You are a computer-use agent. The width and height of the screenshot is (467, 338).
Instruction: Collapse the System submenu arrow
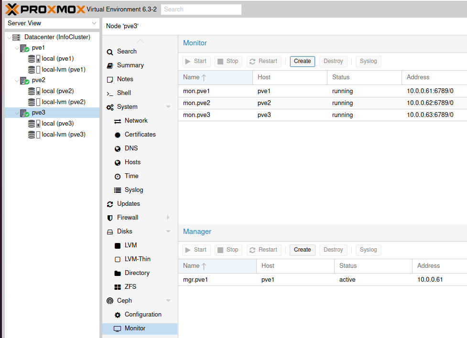coord(168,107)
